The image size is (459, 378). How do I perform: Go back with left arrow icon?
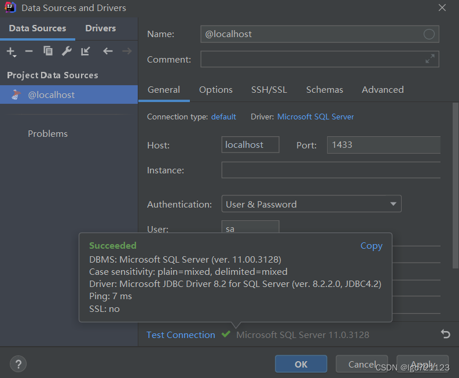[108, 52]
